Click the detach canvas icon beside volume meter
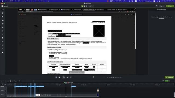 tap(163, 81)
